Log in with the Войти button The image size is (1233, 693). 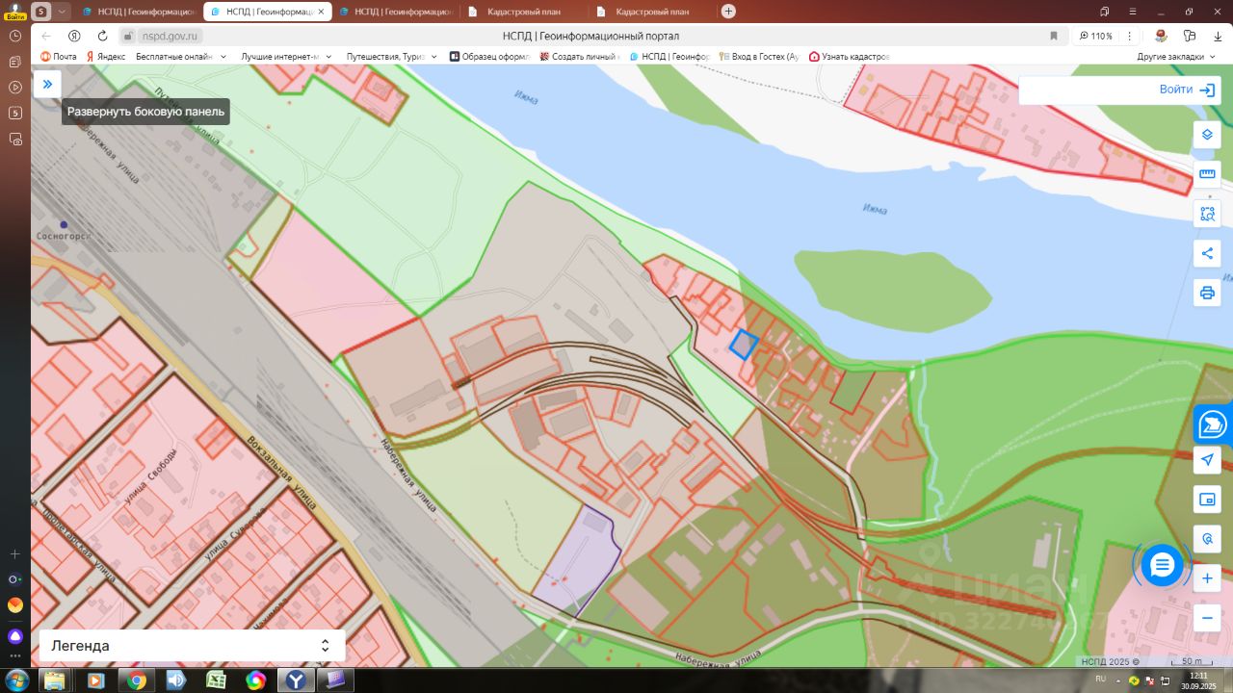[x=1187, y=90]
